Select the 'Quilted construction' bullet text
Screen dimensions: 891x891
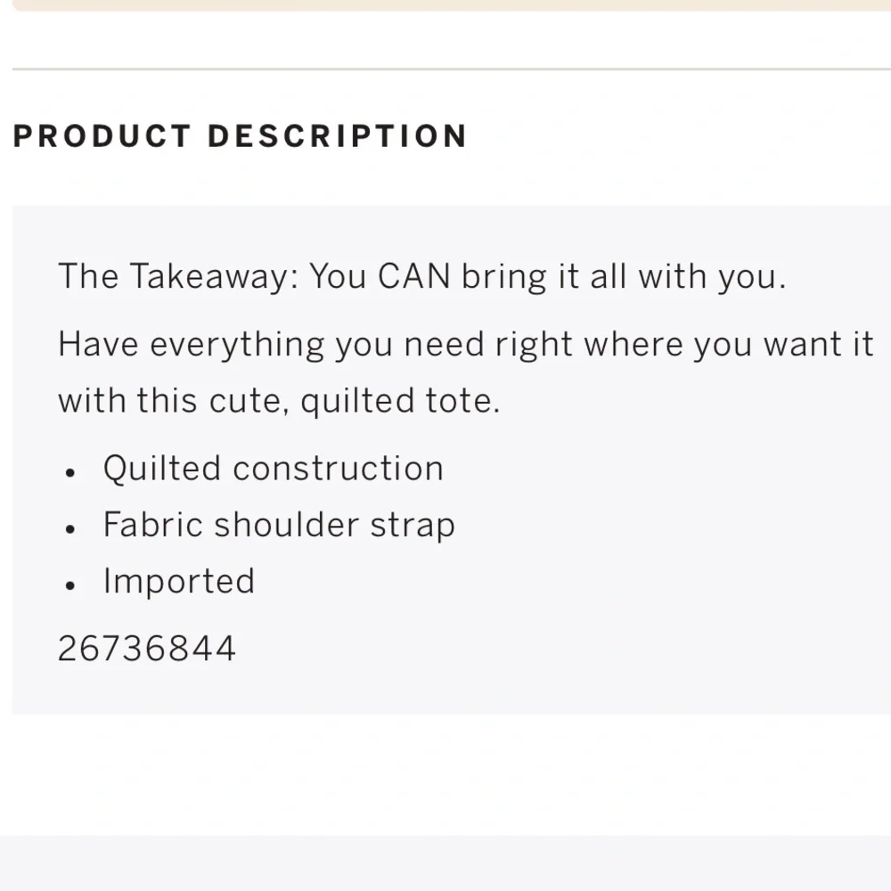(273, 469)
